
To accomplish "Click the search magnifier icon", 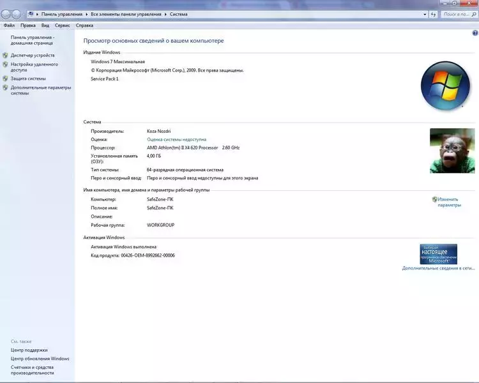I will point(474,14).
